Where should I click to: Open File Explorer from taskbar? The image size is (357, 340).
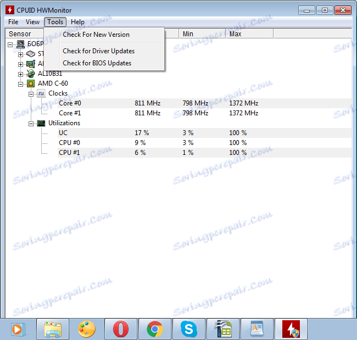point(53,330)
